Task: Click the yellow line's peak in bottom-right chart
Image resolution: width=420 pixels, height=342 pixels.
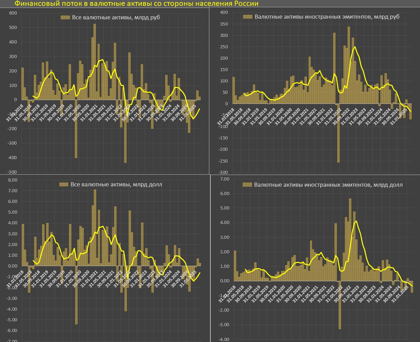Action: coord(356,221)
